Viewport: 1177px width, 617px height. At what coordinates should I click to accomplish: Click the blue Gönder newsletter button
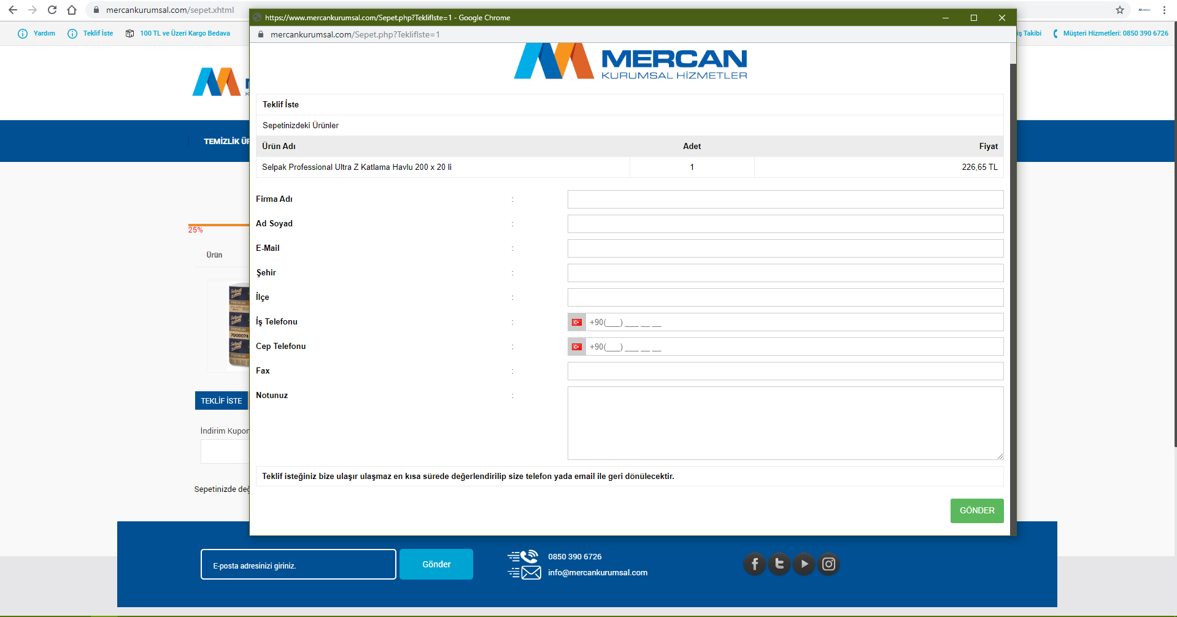436,564
